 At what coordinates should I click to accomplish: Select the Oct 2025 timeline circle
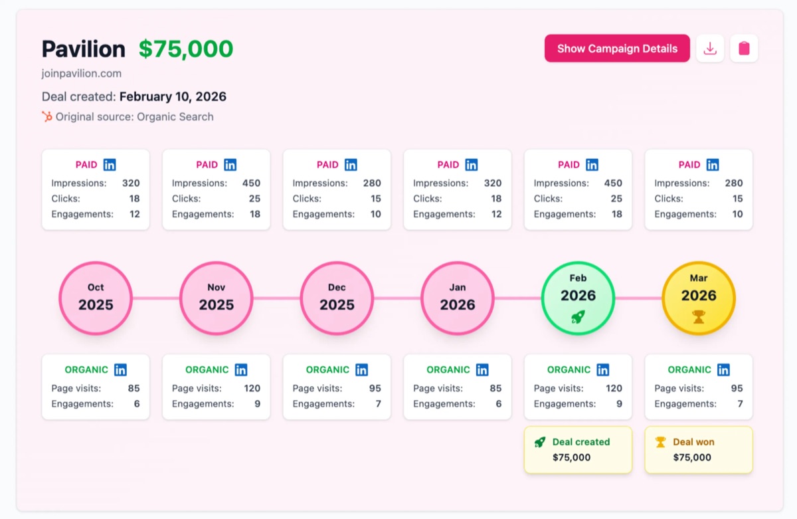point(96,298)
